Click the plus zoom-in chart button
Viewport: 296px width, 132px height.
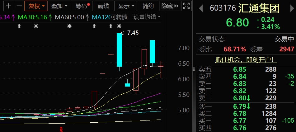pos(9,6)
